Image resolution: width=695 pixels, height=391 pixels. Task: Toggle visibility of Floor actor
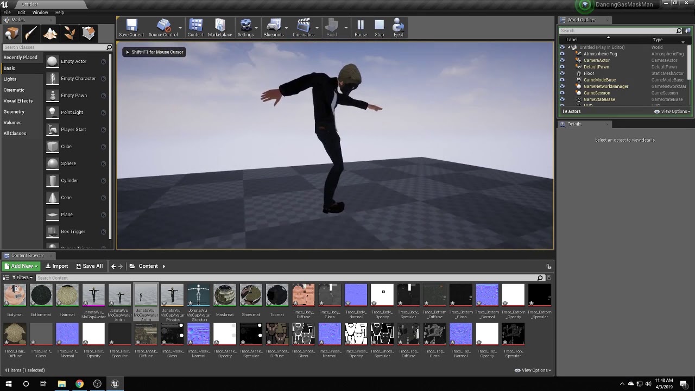tap(562, 73)
